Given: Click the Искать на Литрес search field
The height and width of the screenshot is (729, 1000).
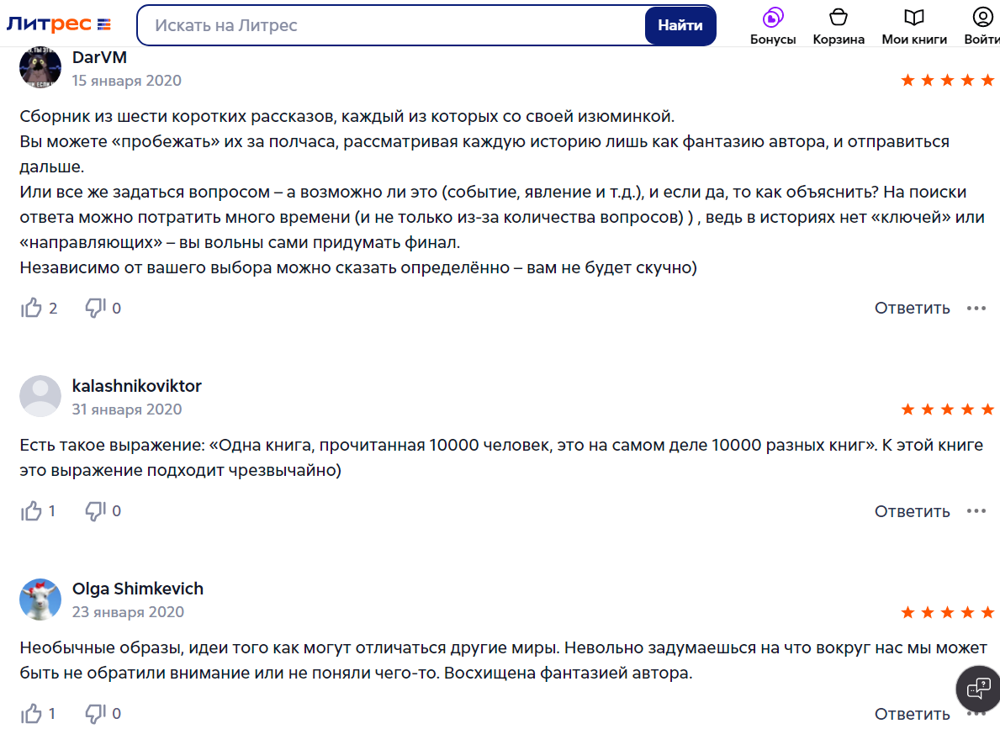Looking at the screenshot, I should (378, 25).
